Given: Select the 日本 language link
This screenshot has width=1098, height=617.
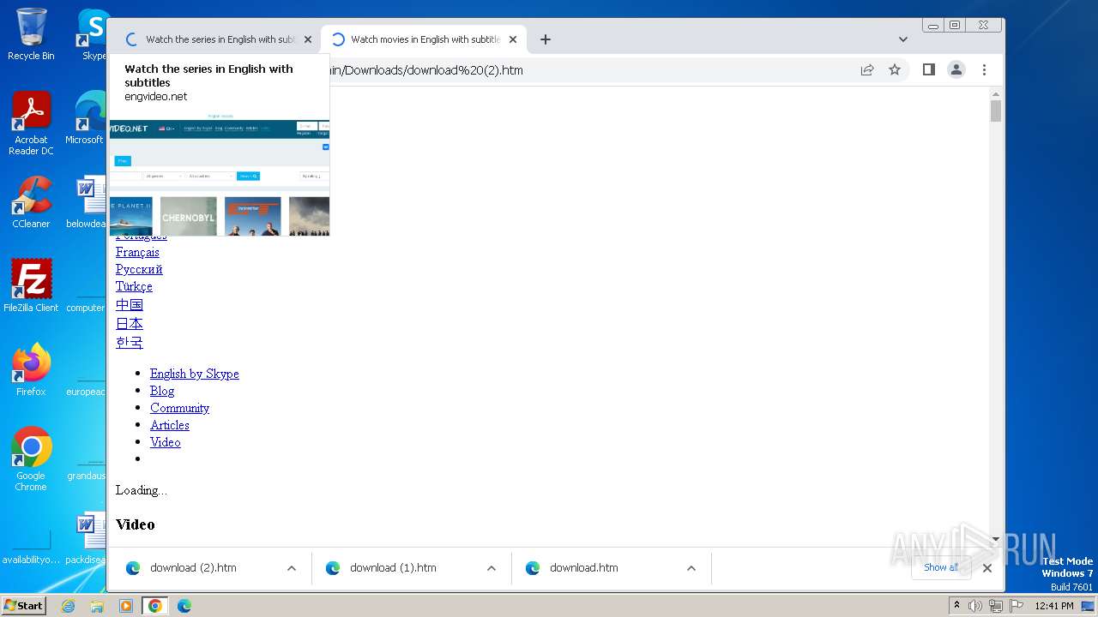Looking at the screenshot, I should (x=130, y=324).
